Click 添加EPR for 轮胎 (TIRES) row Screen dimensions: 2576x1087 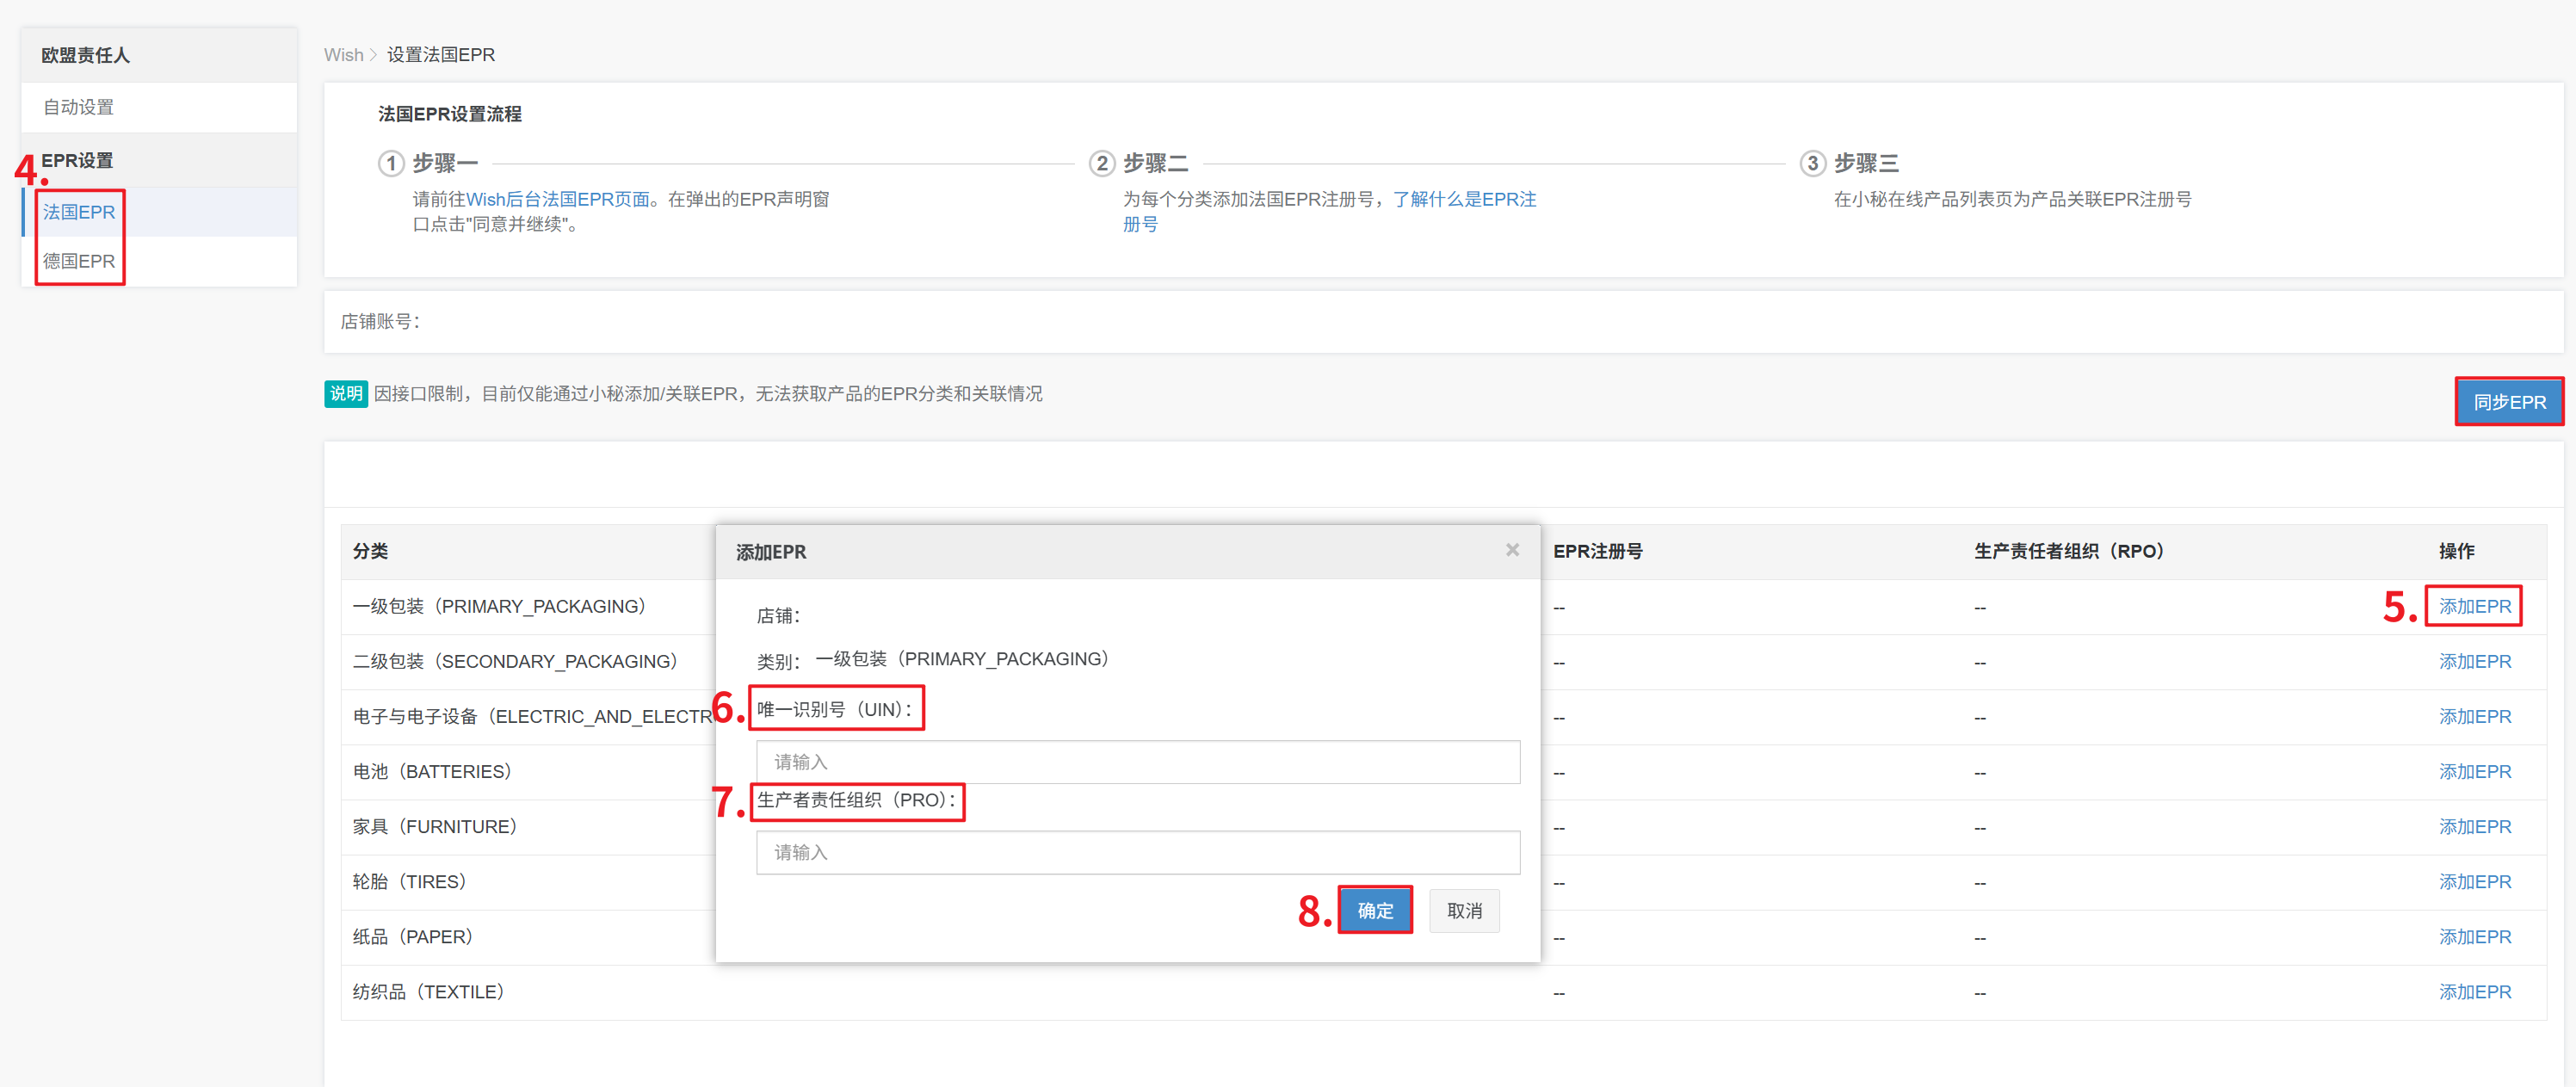coord(2474,881)
